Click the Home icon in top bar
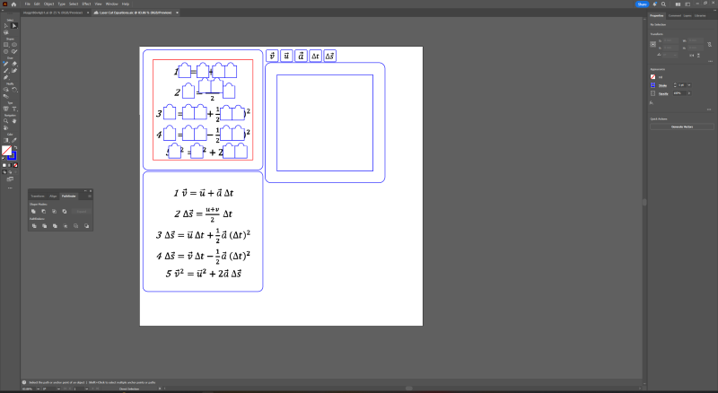The width and height of the screenshot is (718, 393). tap(15, 4)
